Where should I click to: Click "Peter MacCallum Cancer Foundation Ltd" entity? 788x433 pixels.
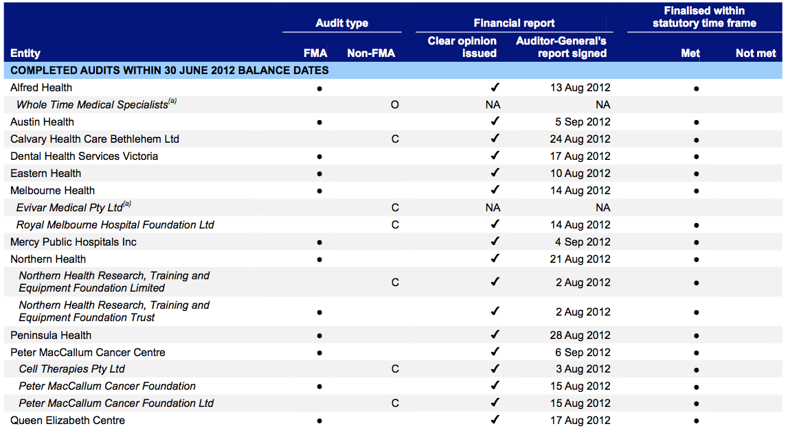tap(116, 403)
